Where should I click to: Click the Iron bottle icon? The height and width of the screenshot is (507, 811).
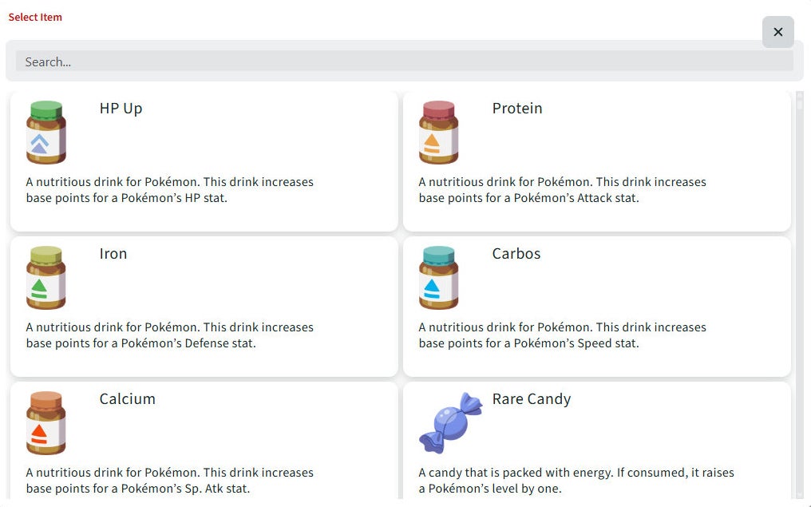tap(46, 278)
